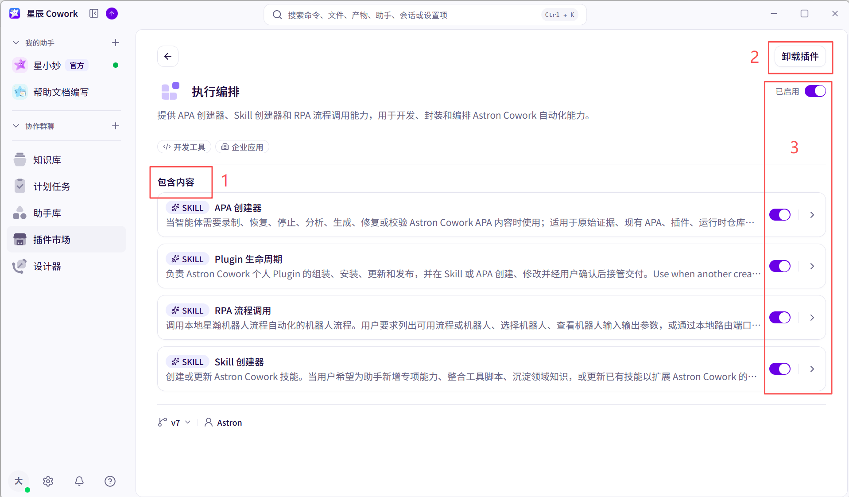Collapse the 我的助手 section
The width and height of the screenshot is (849, 497).
coord(16,43)
